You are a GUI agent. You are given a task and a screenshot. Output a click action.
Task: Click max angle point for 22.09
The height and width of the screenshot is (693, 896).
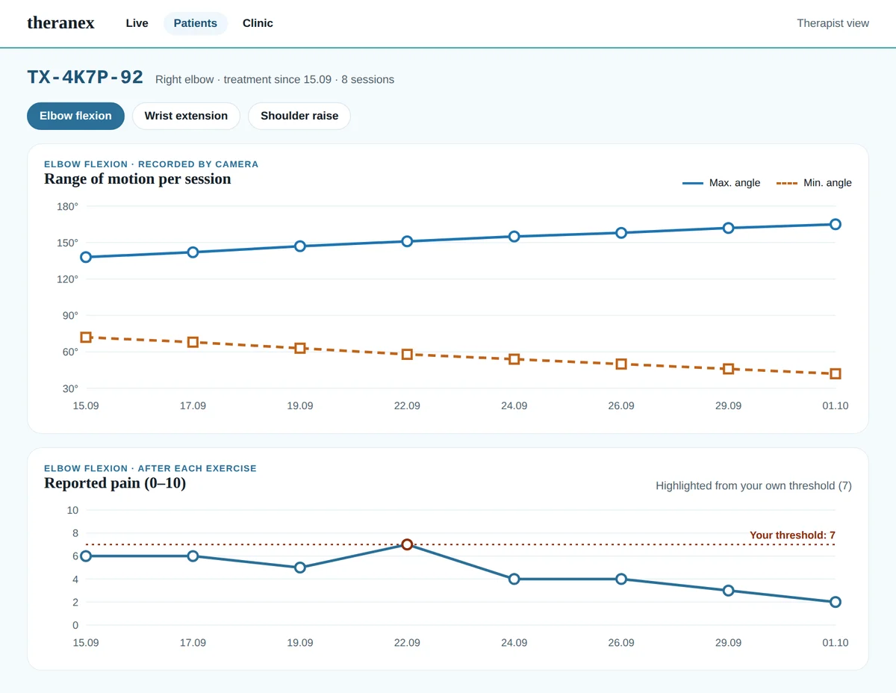(407, 241)
